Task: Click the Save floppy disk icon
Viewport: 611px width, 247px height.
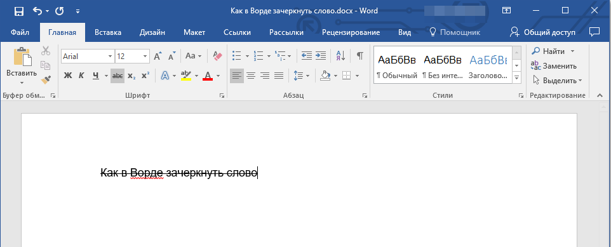Action: tap(18, 11)
